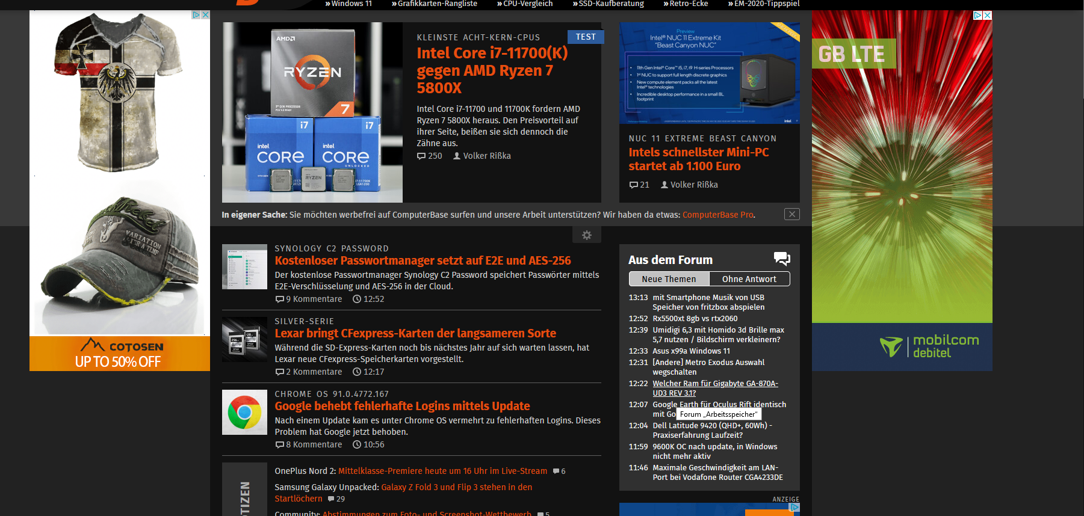1084x516 pixels.
Task: Open Intels schnellster Mini-PC headline
Action: pos(699,159)
